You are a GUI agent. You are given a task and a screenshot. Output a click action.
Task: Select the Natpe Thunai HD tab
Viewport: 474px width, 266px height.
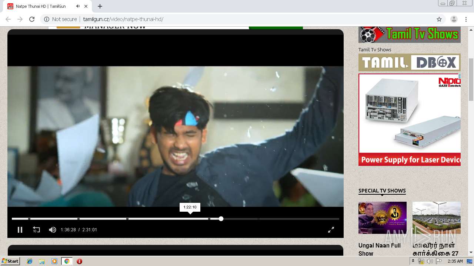point(47,6)
